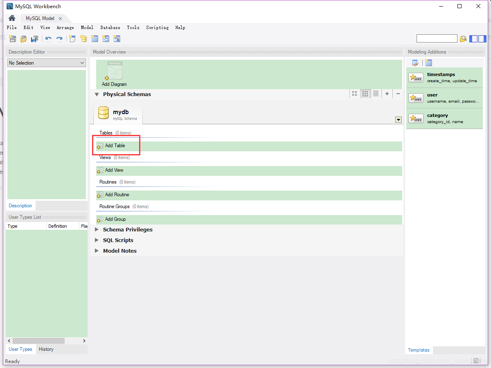The width and height of the screenshot is (491, 368).
Task: Click Add View button
Action: [114, 170]
